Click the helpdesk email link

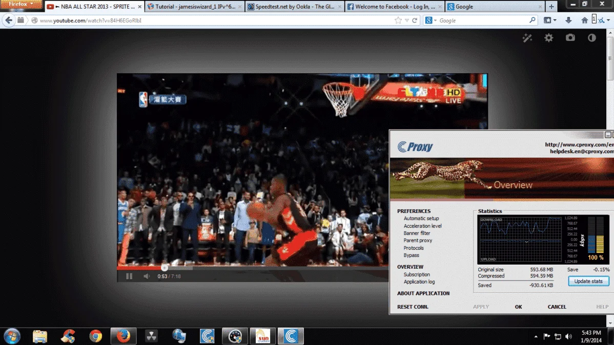coord(582,152)
